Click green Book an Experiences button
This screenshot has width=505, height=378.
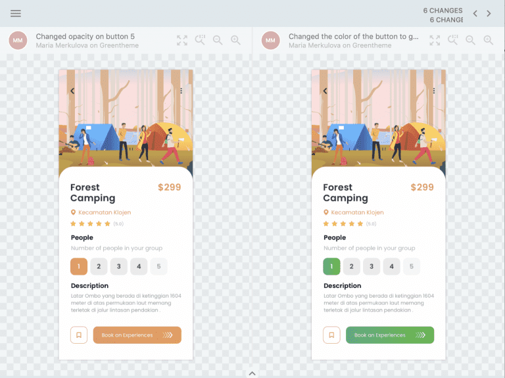tap(390, 335)
